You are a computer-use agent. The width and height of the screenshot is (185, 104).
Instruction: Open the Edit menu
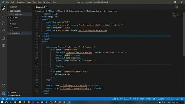(x=13, y=2)
